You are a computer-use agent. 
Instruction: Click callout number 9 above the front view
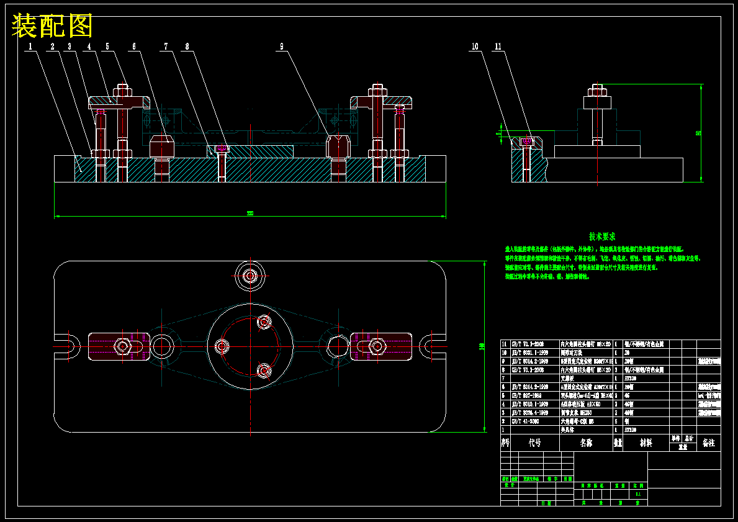281,47
